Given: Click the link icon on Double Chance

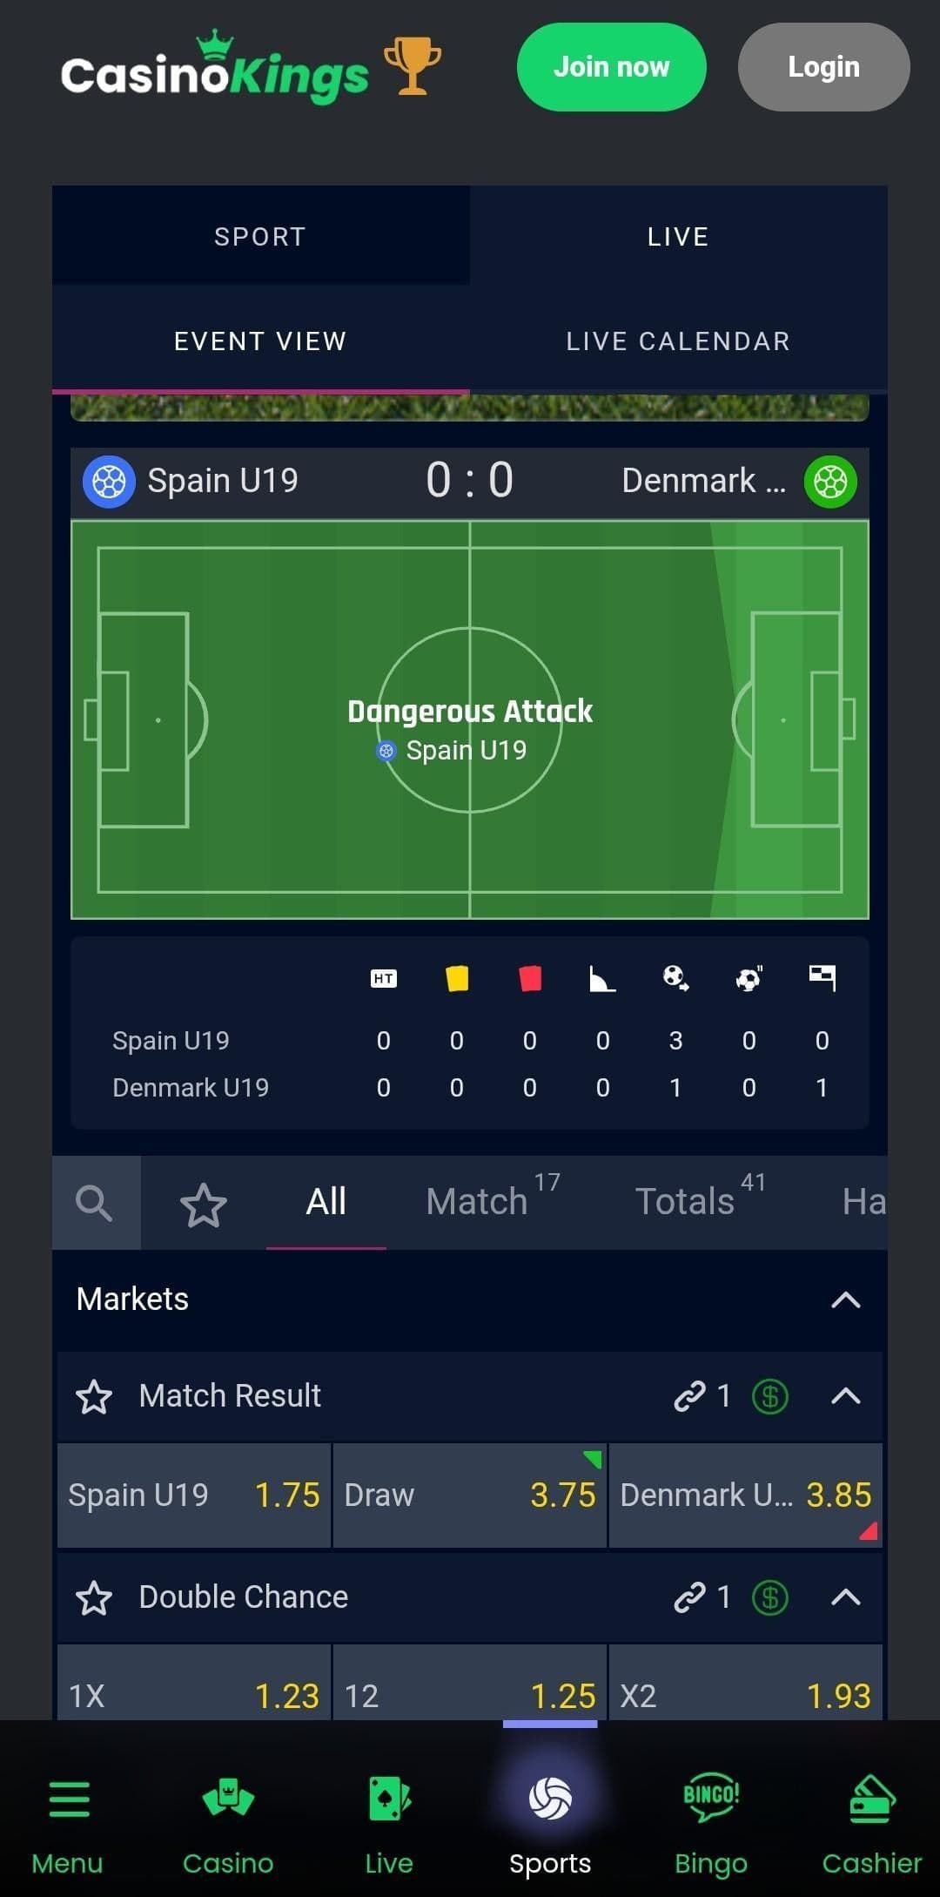Looking at the screenshot, I should click(690, 1597).
